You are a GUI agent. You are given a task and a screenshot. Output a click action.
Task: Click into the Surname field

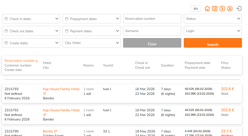pos(152,31)
